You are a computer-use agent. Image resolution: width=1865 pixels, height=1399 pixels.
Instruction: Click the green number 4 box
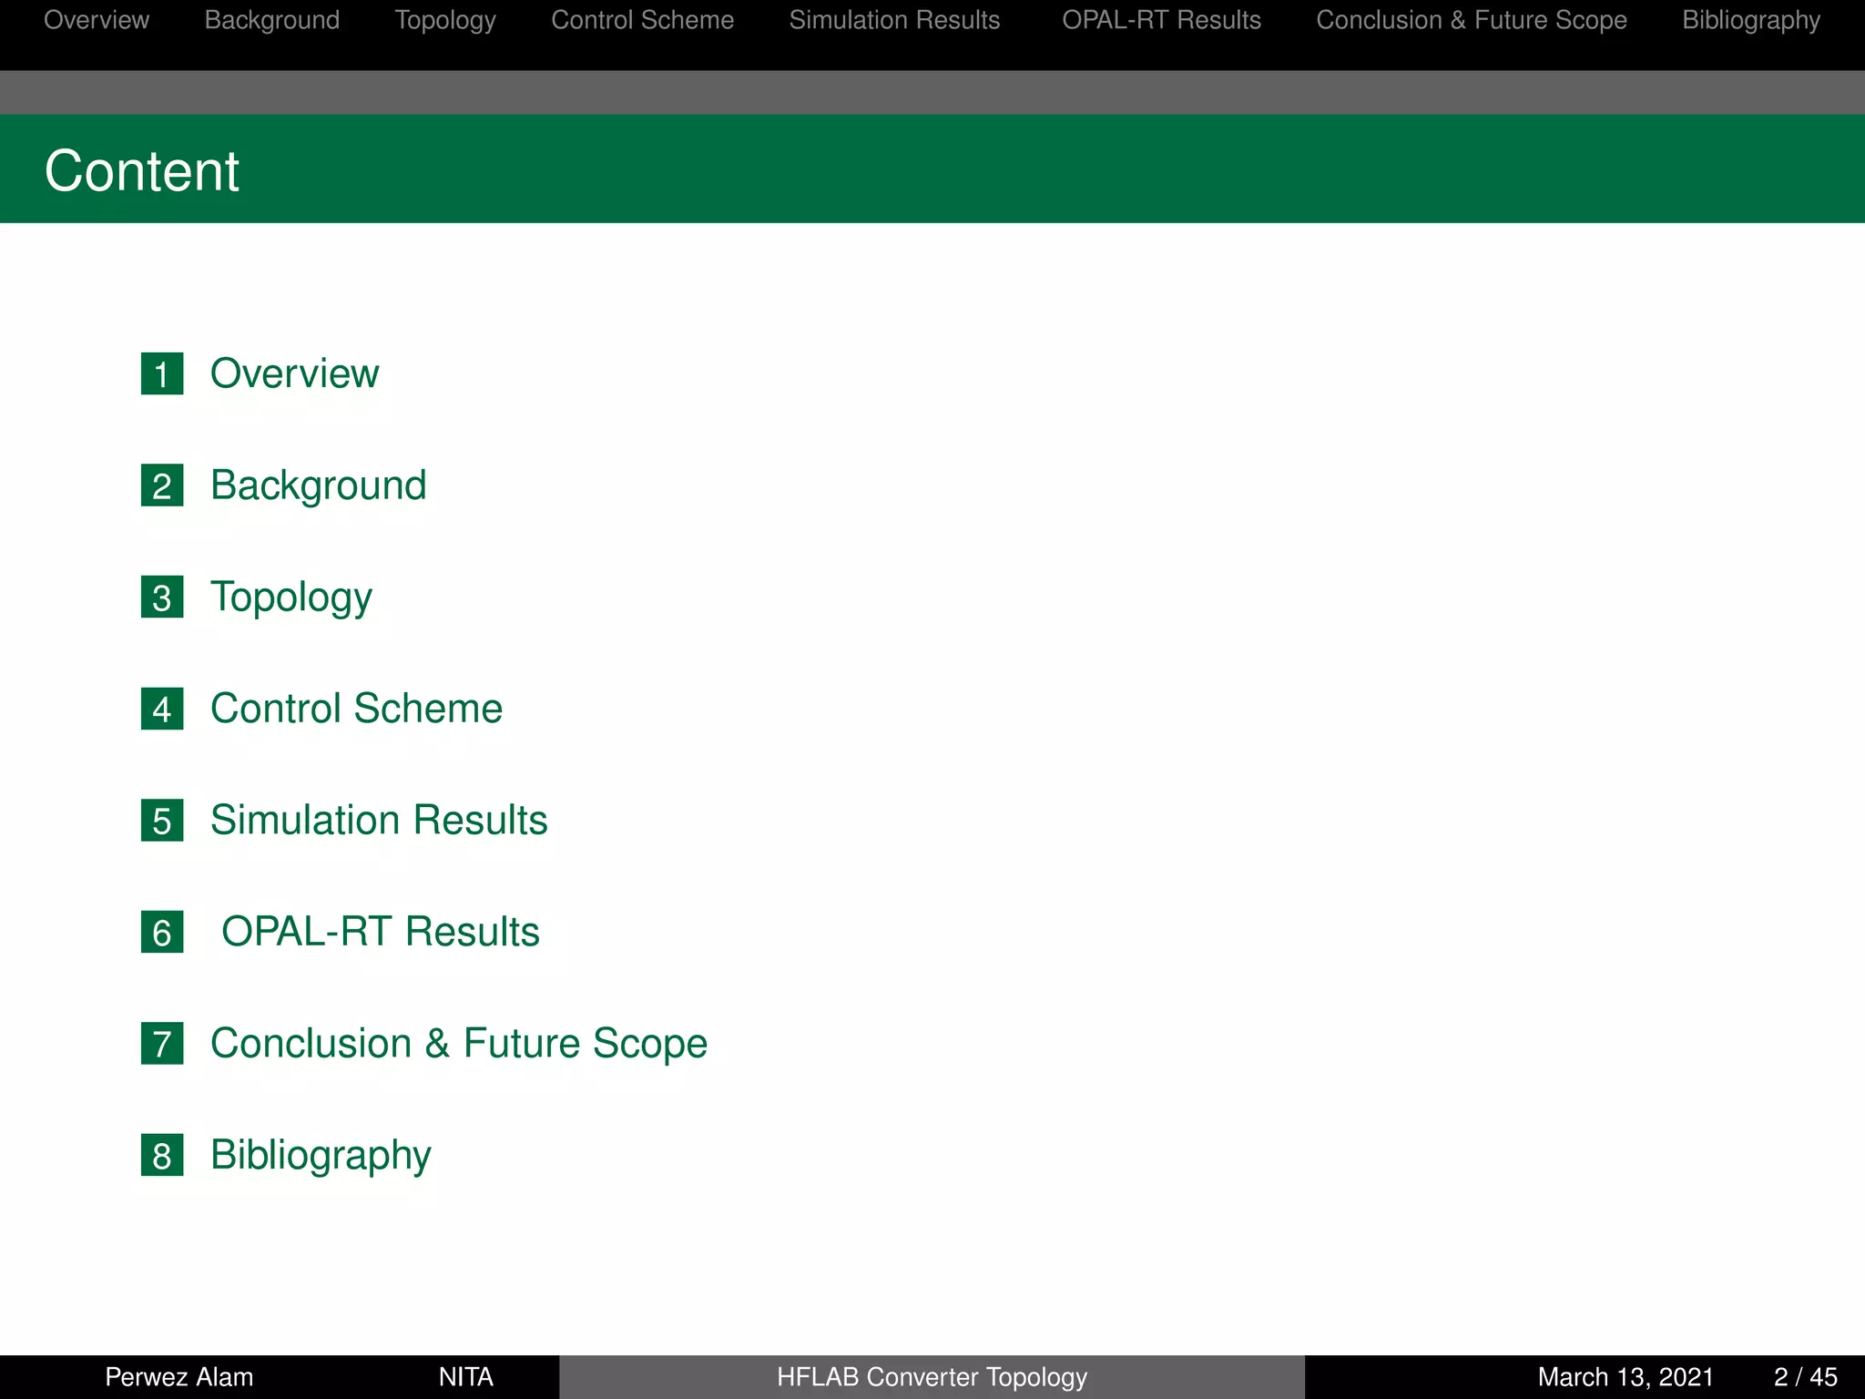click(162, 709)
